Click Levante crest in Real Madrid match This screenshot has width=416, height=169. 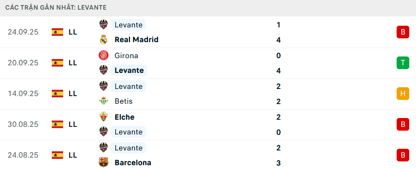click(103, 24)
